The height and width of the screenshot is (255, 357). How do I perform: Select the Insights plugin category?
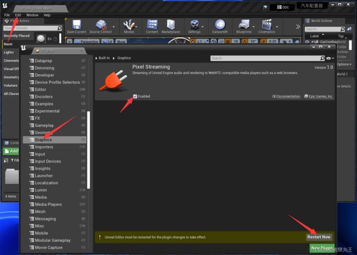click(x=54, y=168)
